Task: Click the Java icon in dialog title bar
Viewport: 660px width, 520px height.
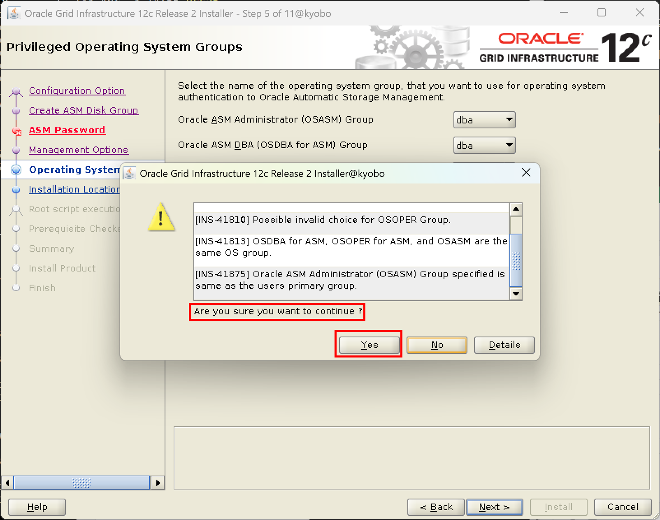Action: 129,173
